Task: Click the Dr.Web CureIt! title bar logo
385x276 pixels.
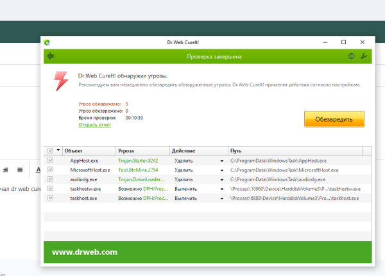Action: [47, 42]
